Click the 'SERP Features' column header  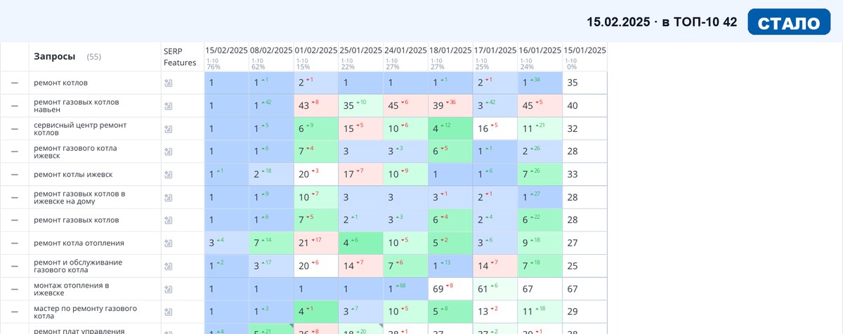(180, 56)
